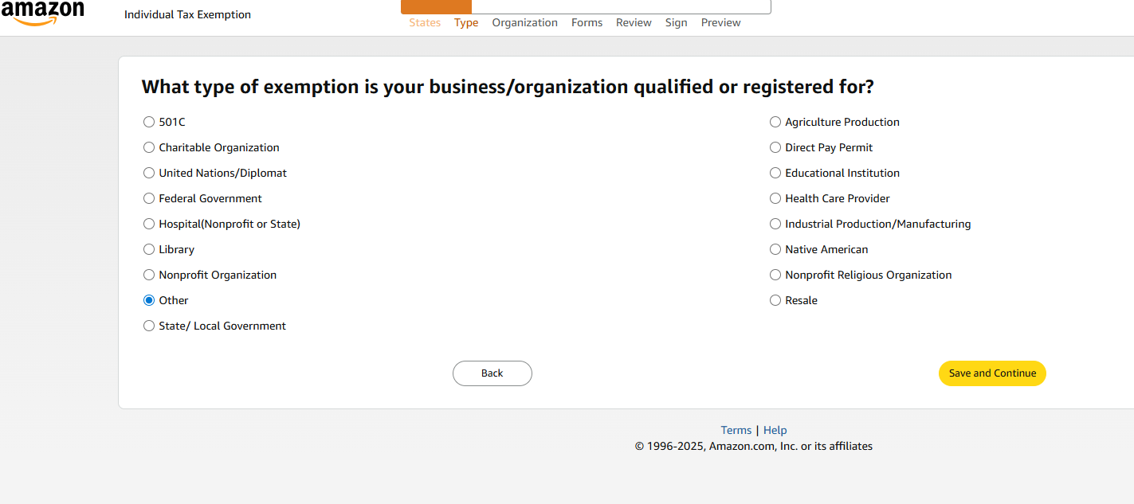The height and width of the screenshot is (504, 1134).
Task: Click the orange progress bar segment
Action: pyautogui.click(x=435, y=6)
